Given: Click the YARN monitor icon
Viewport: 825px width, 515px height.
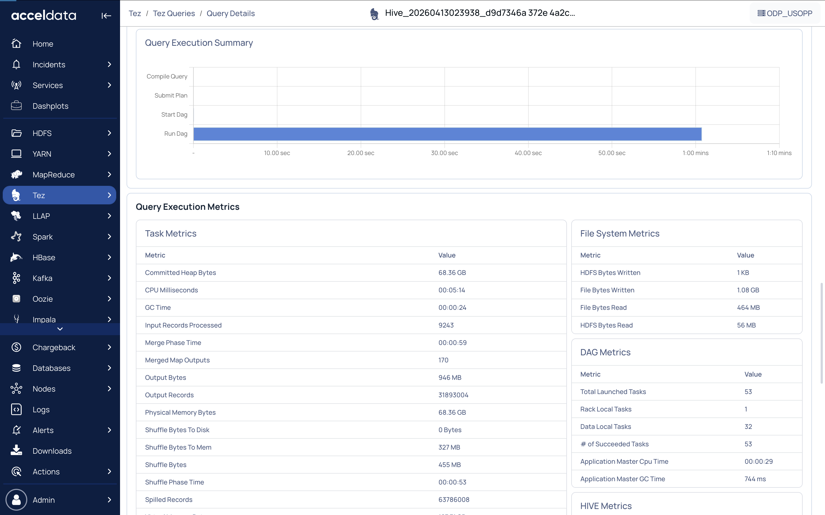Looking at the screenshot, I should click(16, 154).
